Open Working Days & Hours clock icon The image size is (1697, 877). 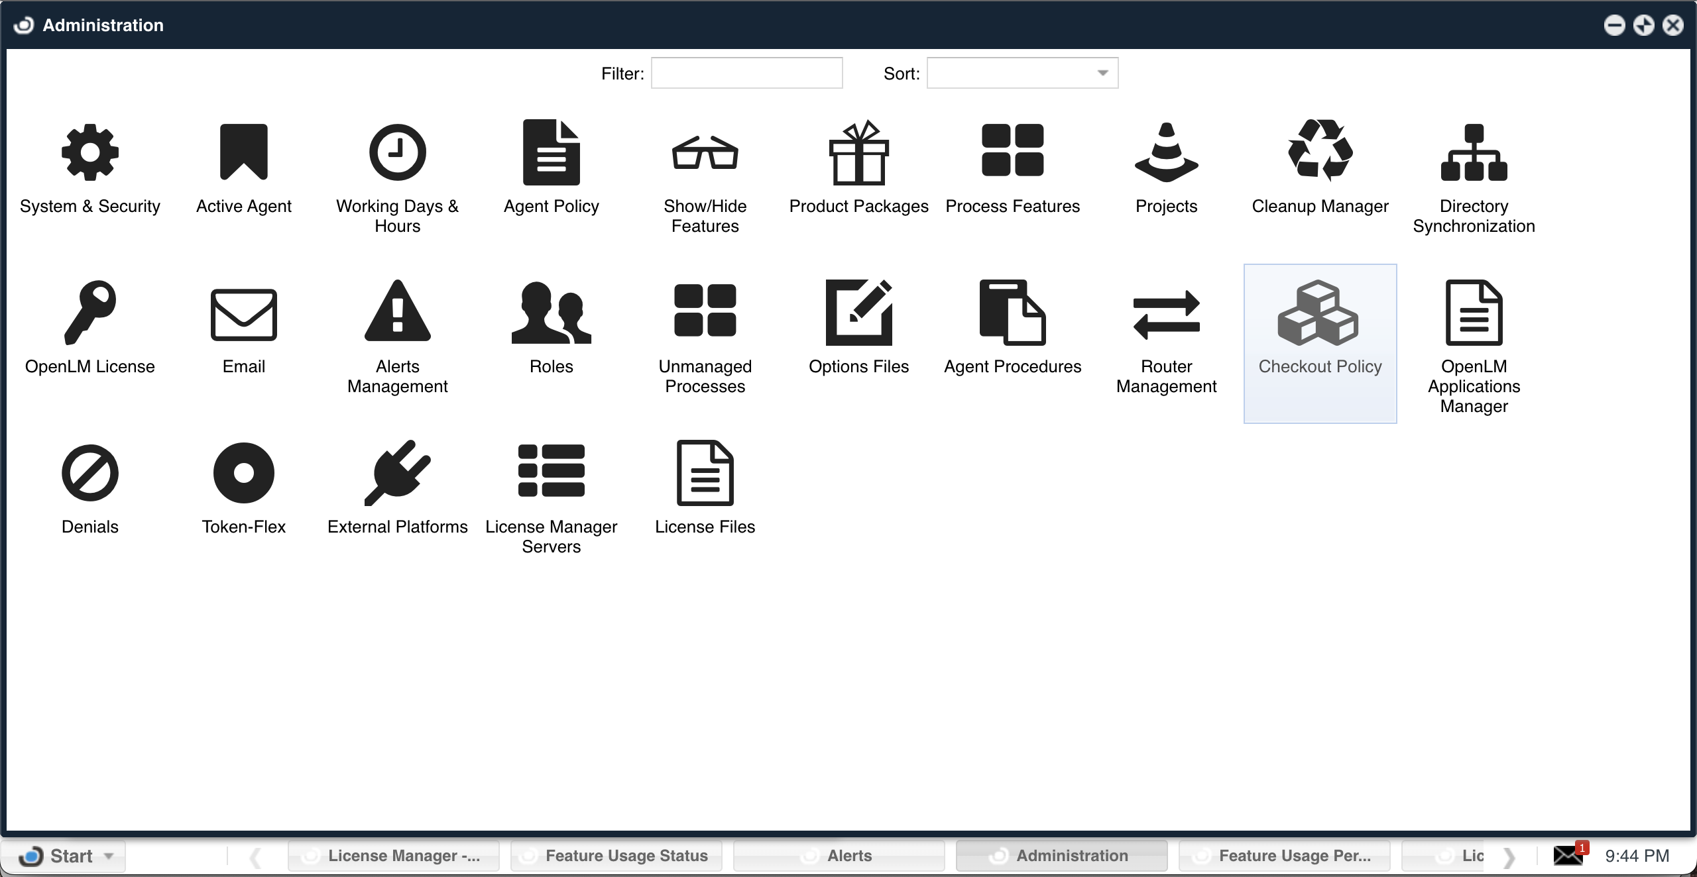397,152
